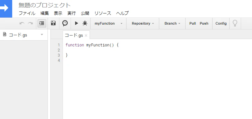Open the Config button
This screenshot has height=119, width=252.
click(x=221, y=24)
